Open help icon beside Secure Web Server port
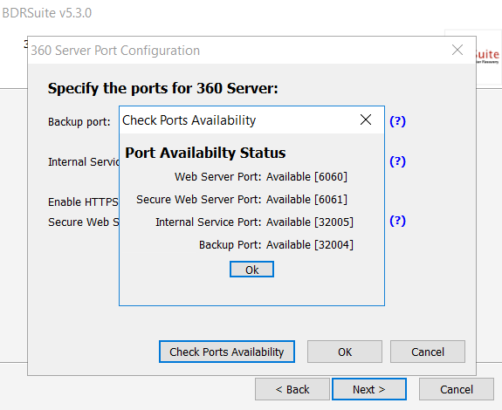This screenshot has height=410, width=502. point(397,221)
